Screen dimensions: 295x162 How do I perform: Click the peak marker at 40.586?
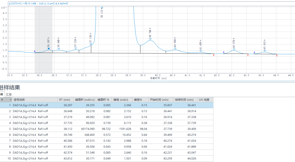coord(175,48)
